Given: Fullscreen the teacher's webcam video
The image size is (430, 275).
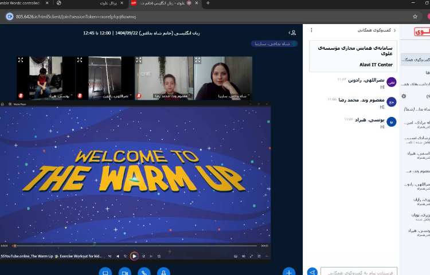Looking at the screenshot, I should pyautogui.click(x=199, y=60).
